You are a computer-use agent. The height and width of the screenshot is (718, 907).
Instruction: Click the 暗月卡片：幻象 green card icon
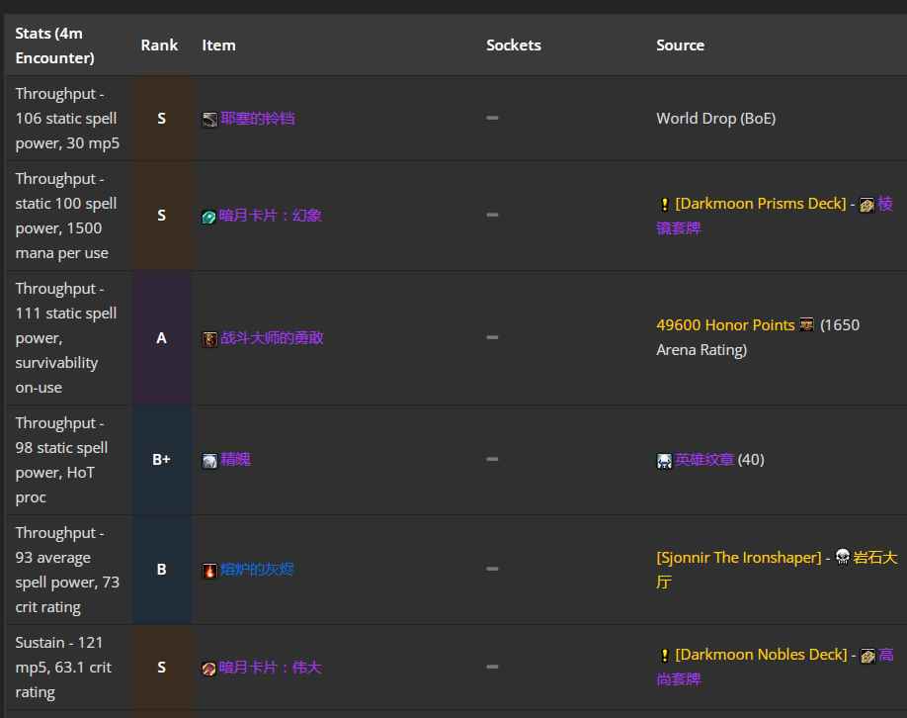click(x=208, y=217)
